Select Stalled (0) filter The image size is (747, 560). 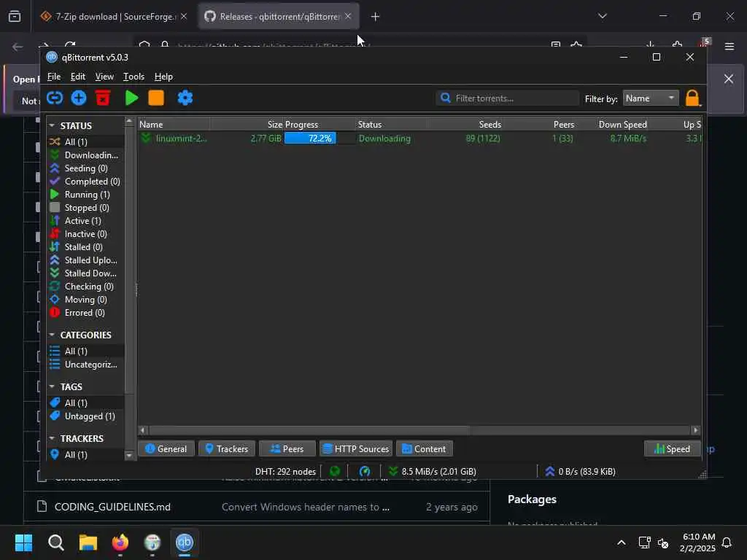(86, 246)
